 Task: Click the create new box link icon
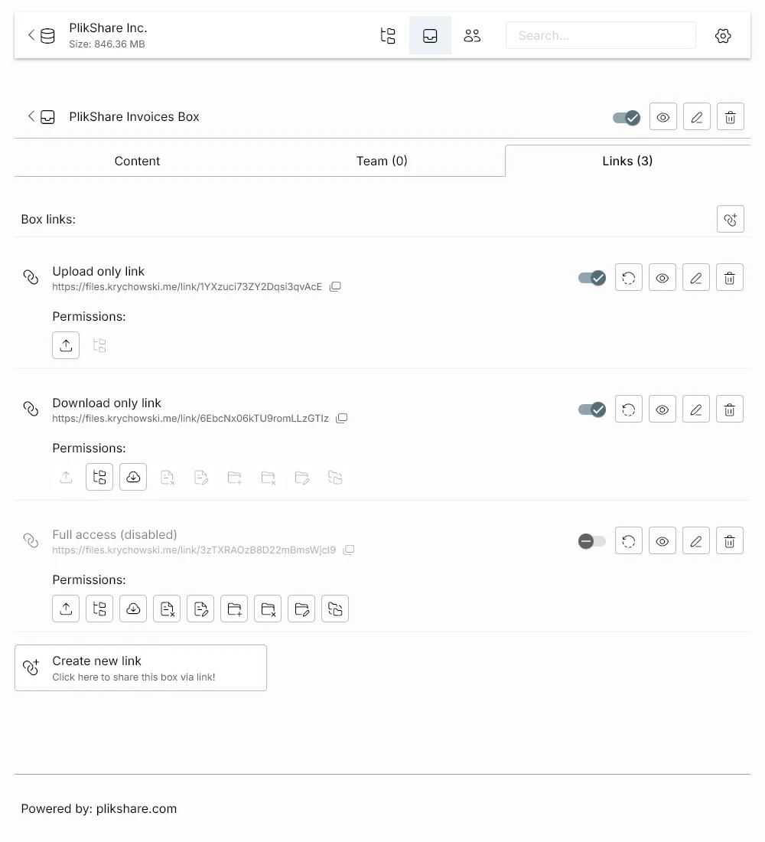tap(730, 219)
